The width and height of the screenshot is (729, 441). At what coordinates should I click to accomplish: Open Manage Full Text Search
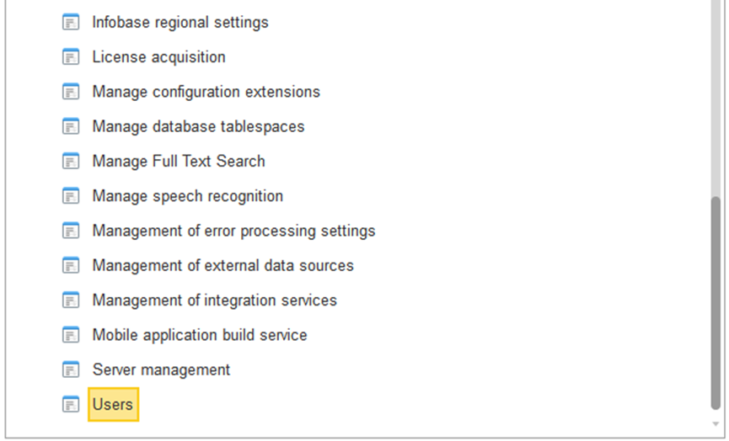pyautogui.click(x=179, y=162)
